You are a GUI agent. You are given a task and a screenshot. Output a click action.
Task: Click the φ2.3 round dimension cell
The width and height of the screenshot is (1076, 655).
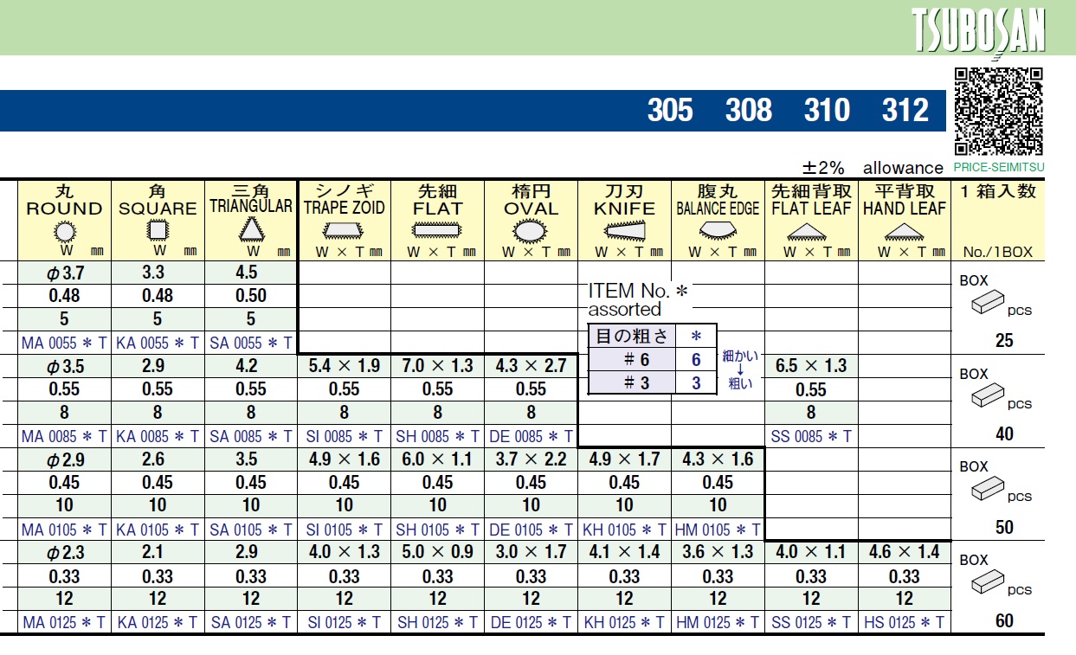click(x=64, y=552)
